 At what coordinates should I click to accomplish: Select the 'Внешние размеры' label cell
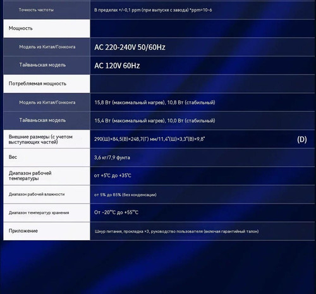pyautogui.click(x=47, y=139)
